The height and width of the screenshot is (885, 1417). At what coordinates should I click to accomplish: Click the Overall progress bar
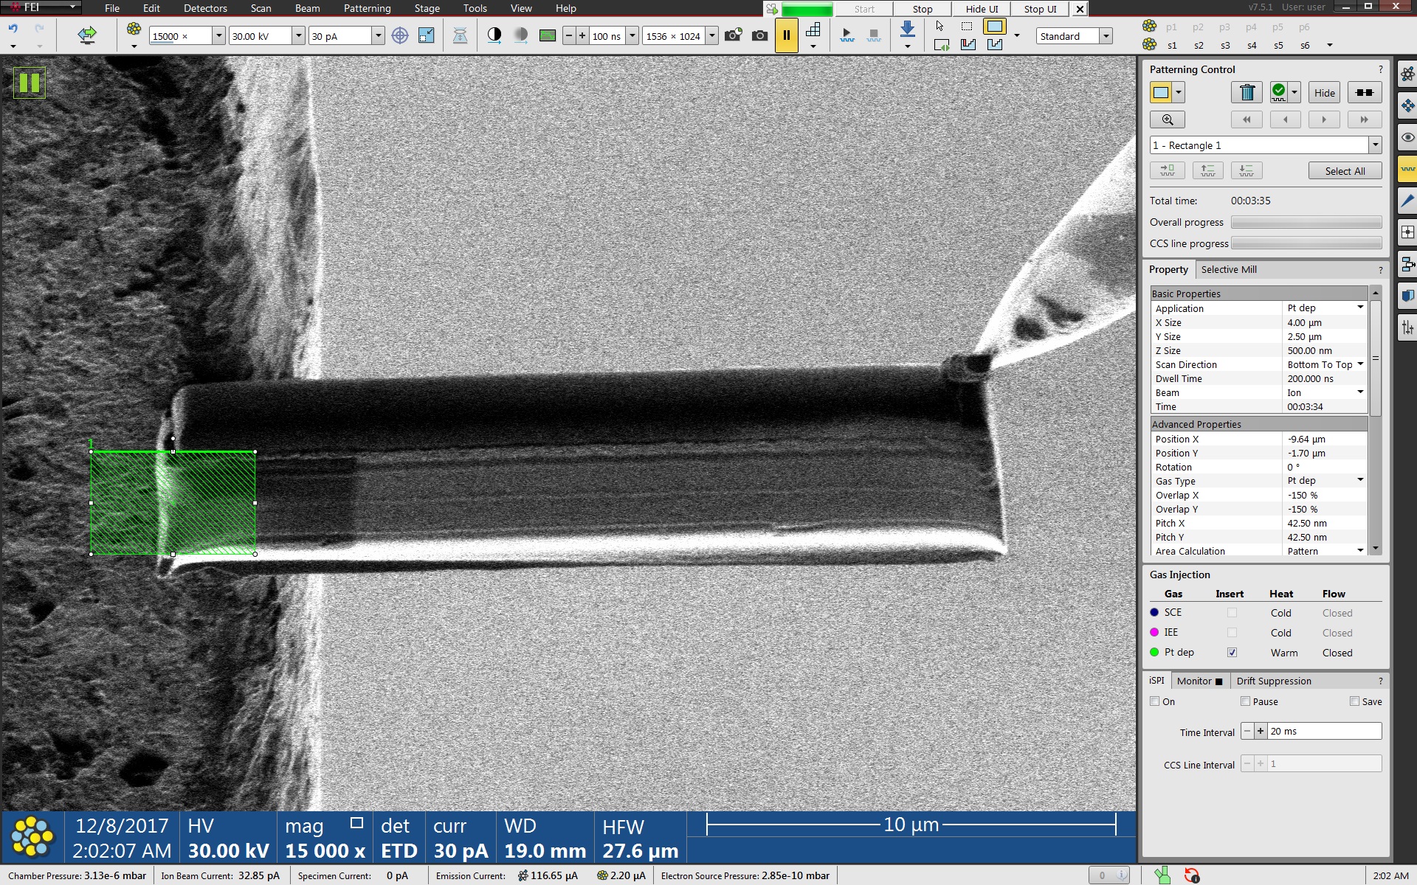point(1306,222)
